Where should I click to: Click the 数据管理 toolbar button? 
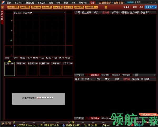(90, 7)
